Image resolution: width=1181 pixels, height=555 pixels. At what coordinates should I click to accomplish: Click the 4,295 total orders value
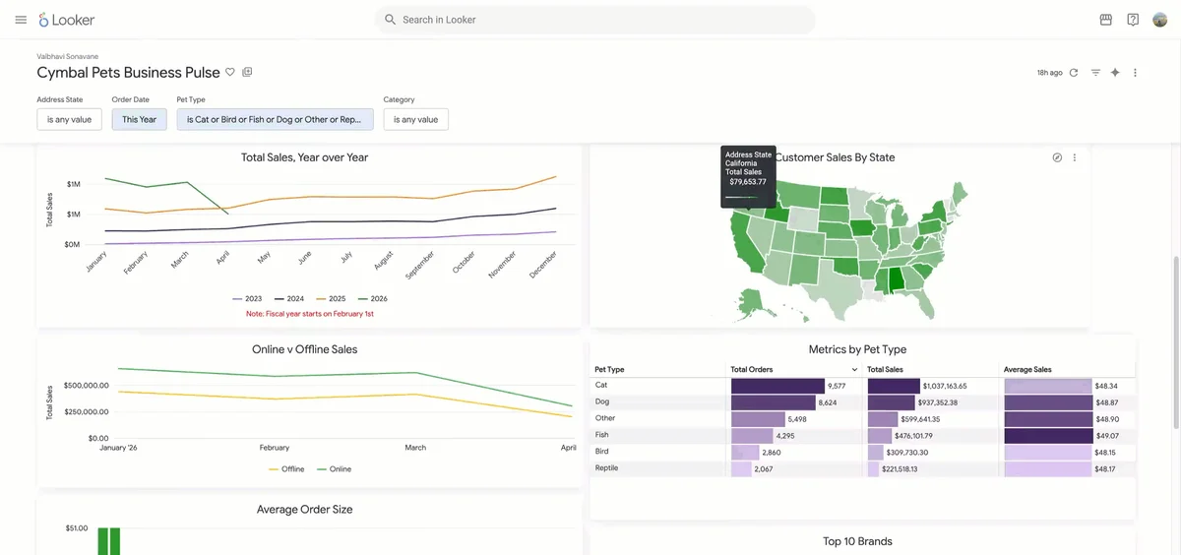click(785, 435)
